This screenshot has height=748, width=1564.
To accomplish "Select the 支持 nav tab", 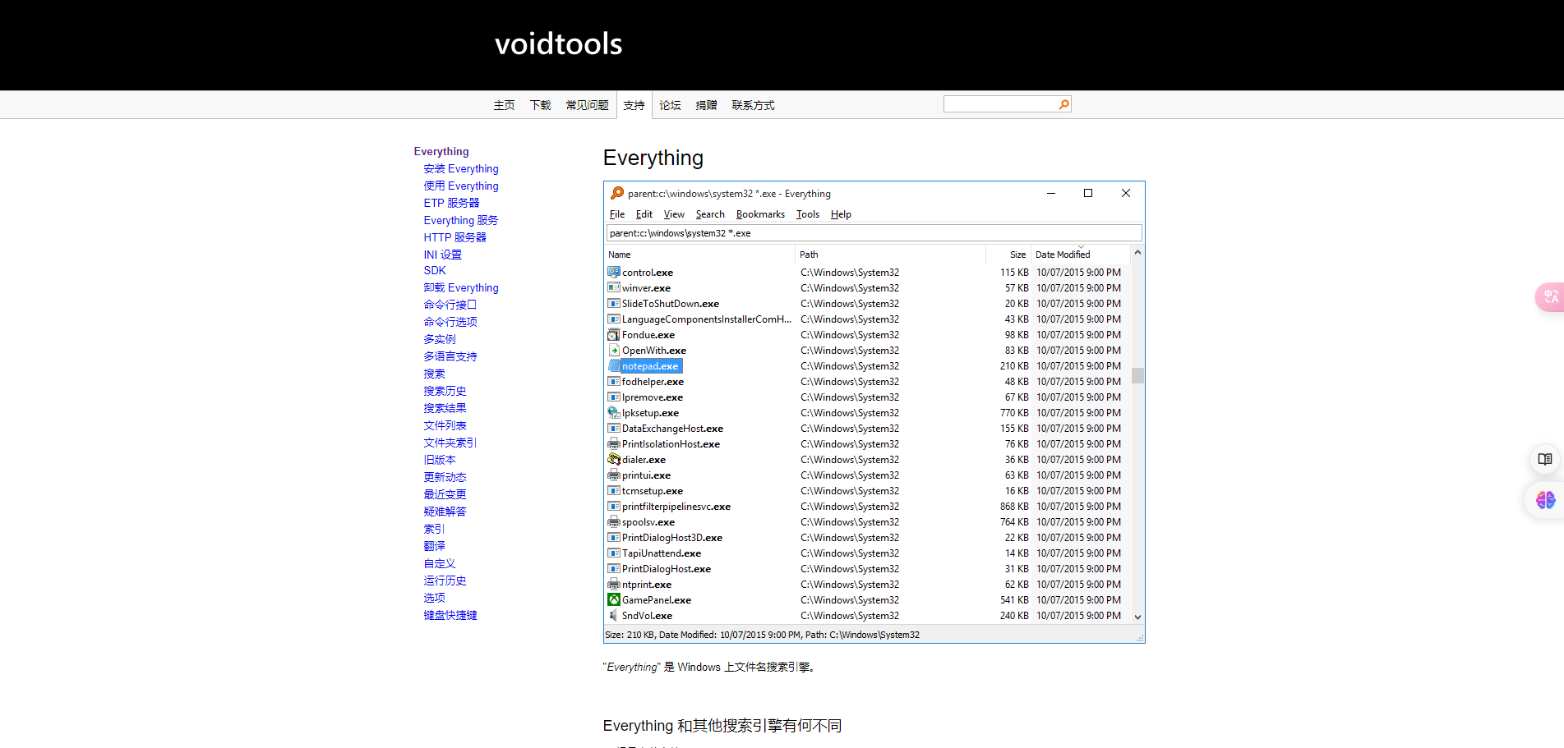I will click(634, 105).
